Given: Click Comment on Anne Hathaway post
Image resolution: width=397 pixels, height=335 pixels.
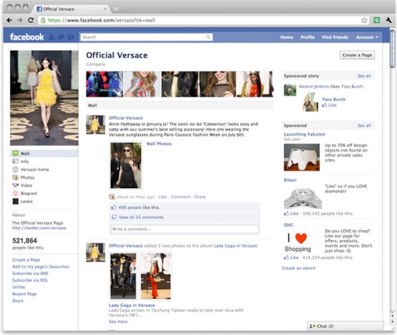Looking at the screenshot, I should point(181,197).
